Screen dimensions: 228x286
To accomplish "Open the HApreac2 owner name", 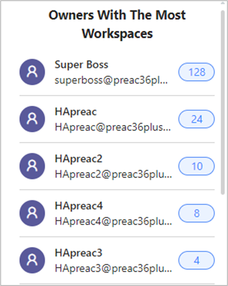I will click(x=78, y=159).
